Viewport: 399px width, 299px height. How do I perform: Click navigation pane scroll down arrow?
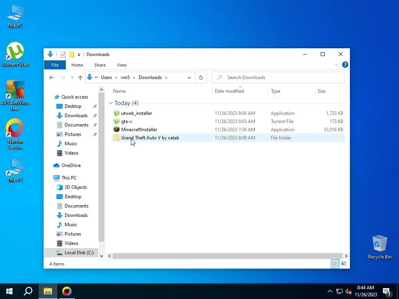click(x=101, y=256)
